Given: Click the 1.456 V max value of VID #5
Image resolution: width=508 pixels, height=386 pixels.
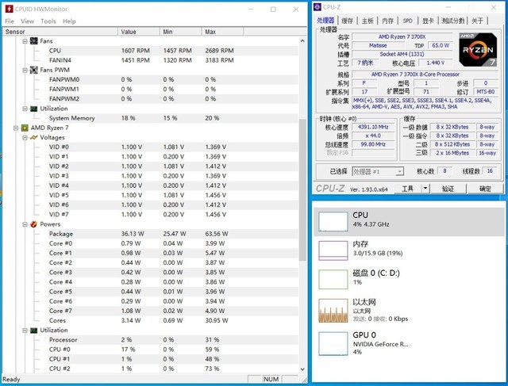Looking at the screenshot, I should click(x=216, y=195).
